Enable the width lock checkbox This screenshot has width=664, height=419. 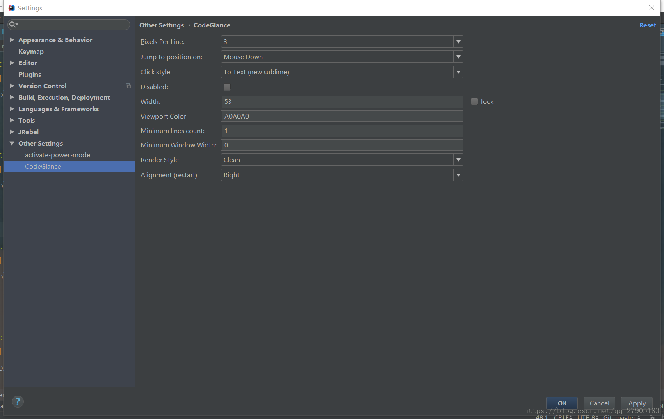[475, 101]
